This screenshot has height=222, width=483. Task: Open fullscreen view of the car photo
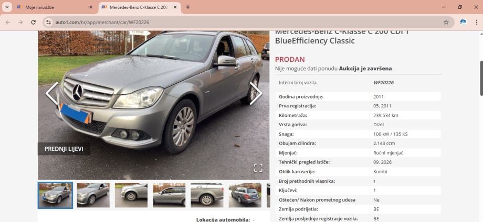(258, 168)
